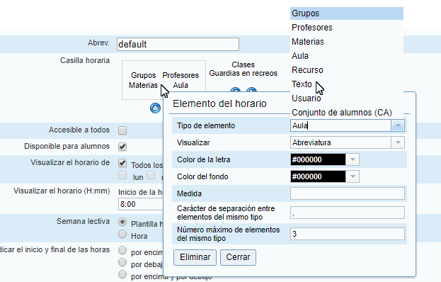Click the 8:00 start time field
441x282 pixels.
pyautogui.click(x=141, y=204)
